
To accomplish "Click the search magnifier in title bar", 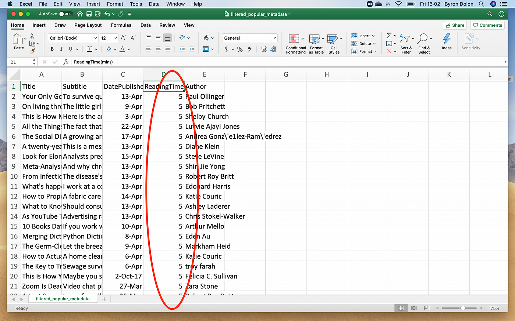I will coord(490,14).
